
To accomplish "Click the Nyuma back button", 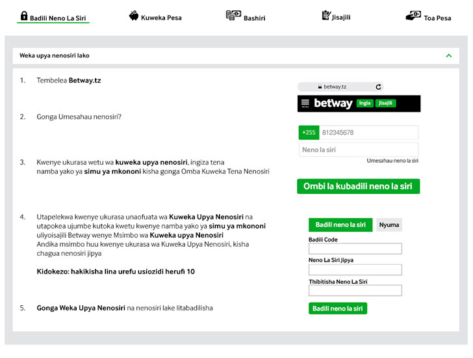I will 389,225.
